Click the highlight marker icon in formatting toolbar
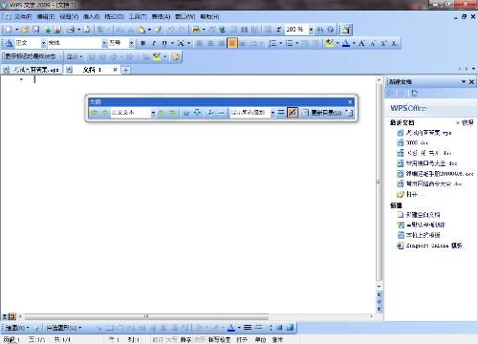 click(330, 43)
